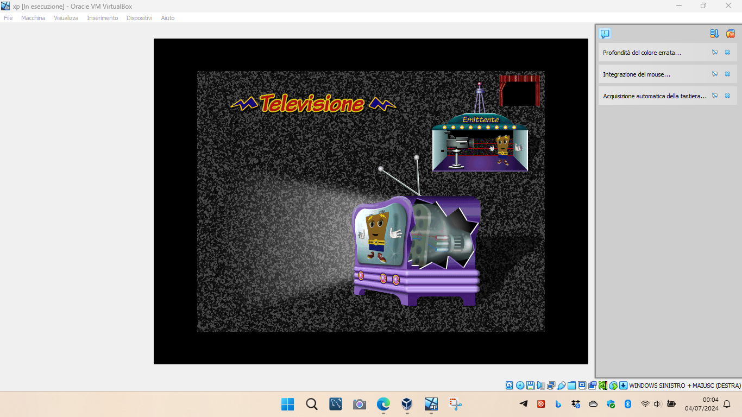Click the host key WINDOWS SINISTRO + MAIUSC text

tap(685, 386)
